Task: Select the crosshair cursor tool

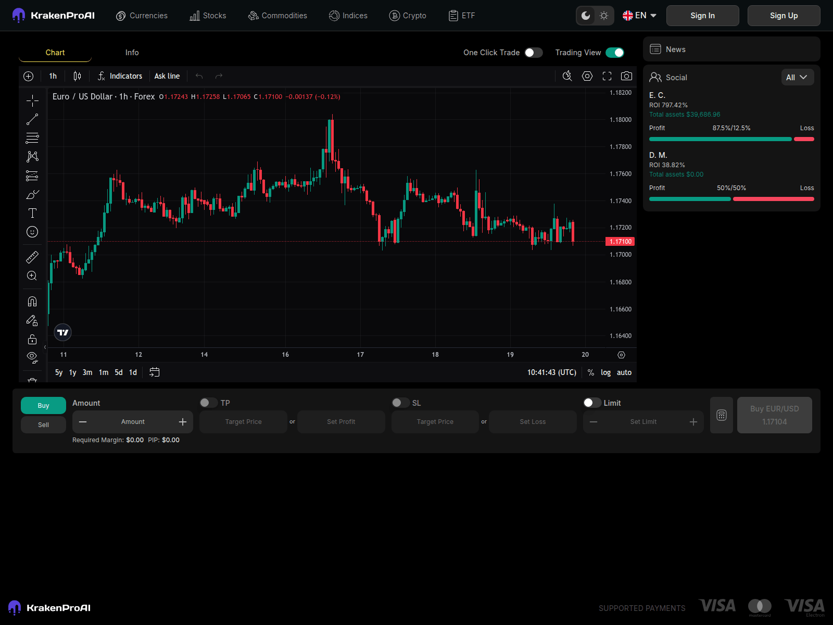Action: coord(32,101)
